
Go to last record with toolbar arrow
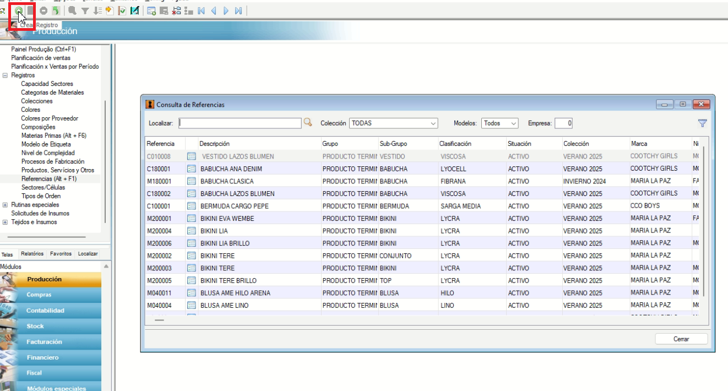(x=238, y=10)
